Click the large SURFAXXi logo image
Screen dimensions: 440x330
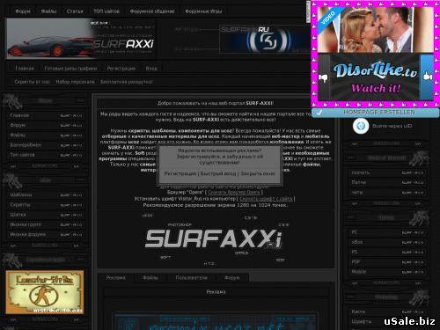(213, 238)
